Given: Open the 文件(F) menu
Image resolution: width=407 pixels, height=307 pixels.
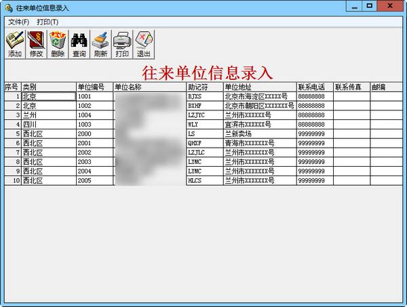Looking at the screenshot, I should [19, 22].
